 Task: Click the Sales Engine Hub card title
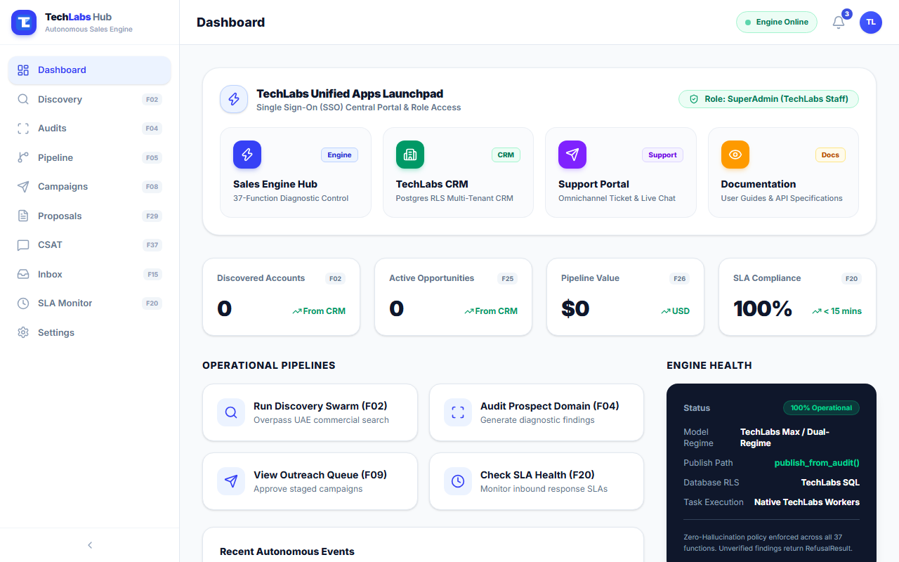[275, 184]
